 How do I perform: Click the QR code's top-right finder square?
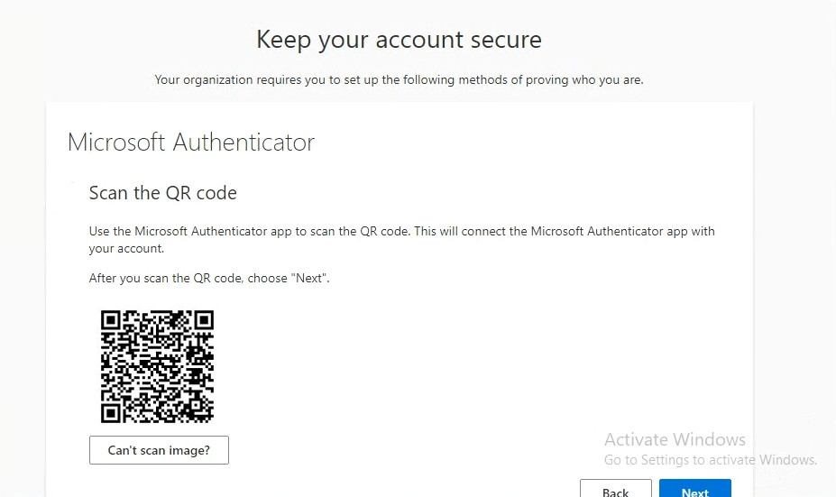coord(203,321)
